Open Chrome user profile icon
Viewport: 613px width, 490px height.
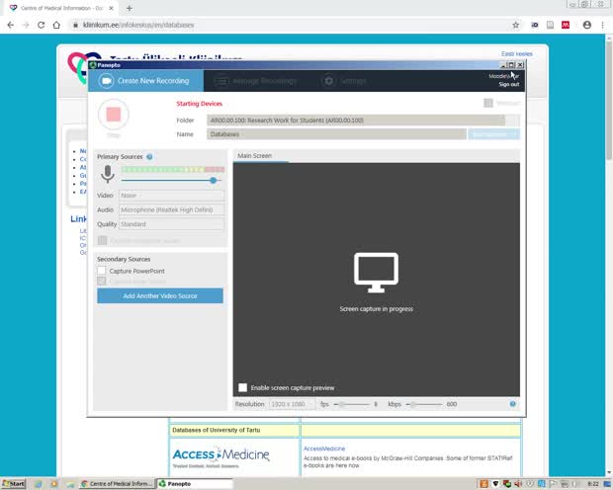(586, 25)
